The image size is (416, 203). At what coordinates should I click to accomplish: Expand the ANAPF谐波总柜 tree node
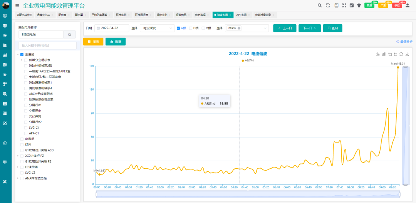(x=18, y=178)
